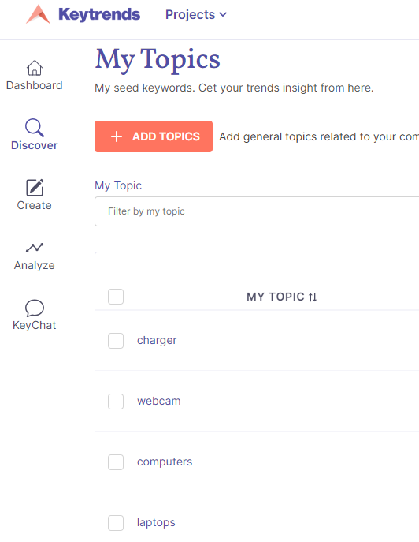Open the charger topic link
The height and width of the screenshot is (542, 419).
tap(157, 341)
